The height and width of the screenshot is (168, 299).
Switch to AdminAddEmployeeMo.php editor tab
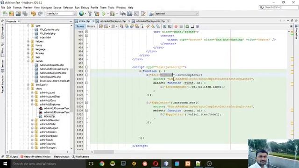tap(150, 21)
